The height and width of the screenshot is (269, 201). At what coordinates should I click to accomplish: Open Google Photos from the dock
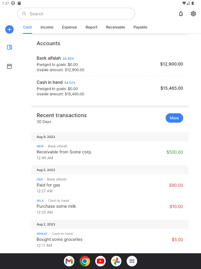[116, 261]
